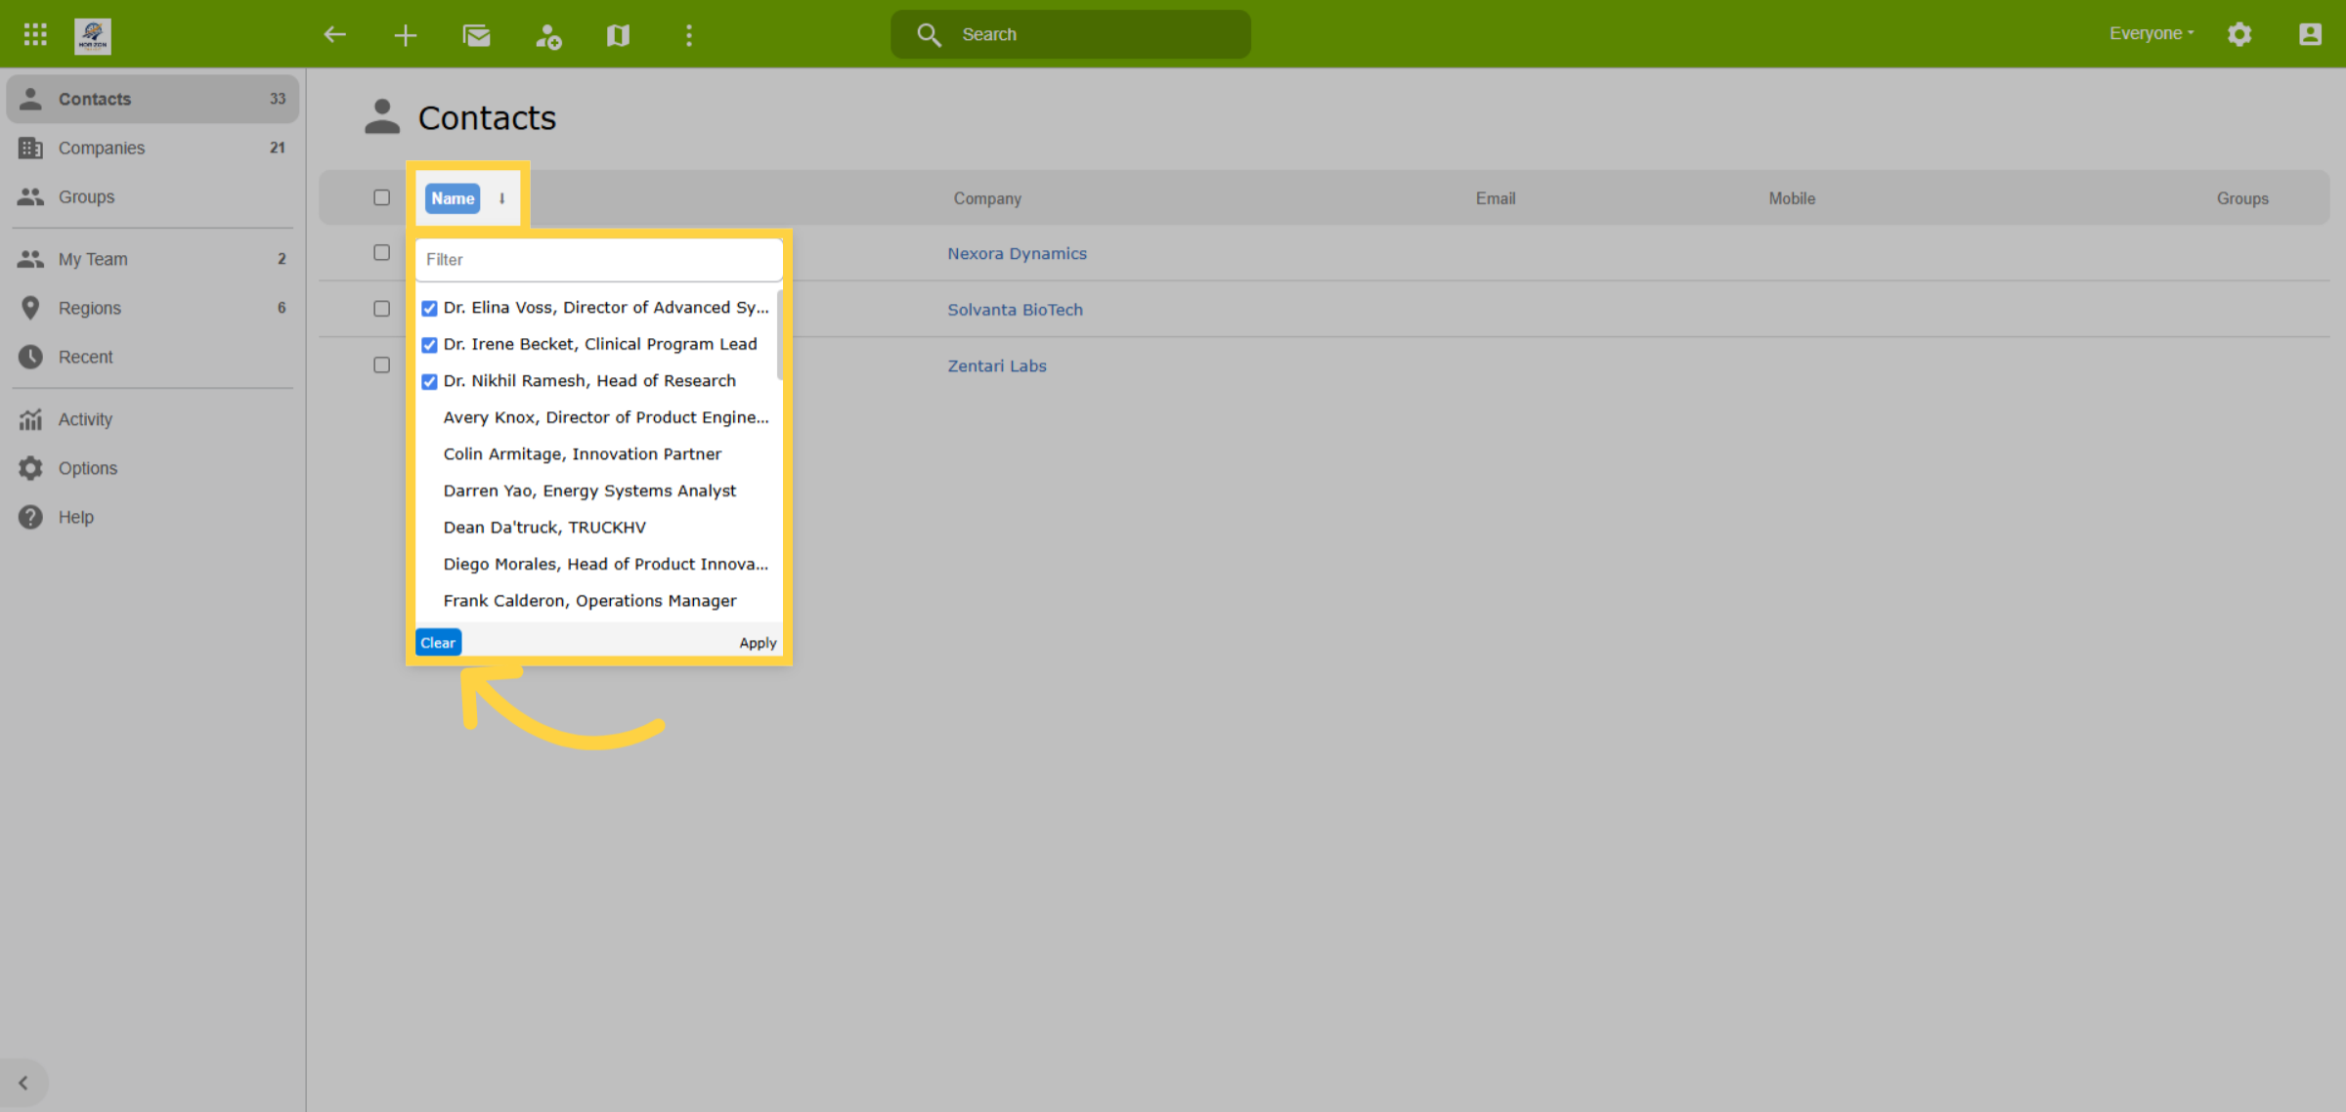
Task: Open Companies in the sidebar
Action: click(152, 148)
